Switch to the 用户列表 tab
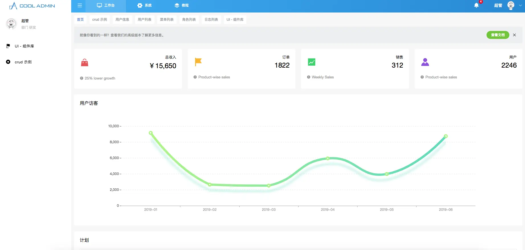The image size is (525, 250). tap(144, 20)
